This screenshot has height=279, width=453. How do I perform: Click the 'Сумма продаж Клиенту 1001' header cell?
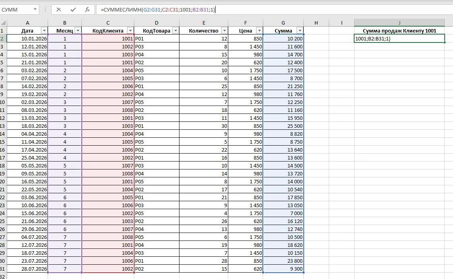(399, 31)
